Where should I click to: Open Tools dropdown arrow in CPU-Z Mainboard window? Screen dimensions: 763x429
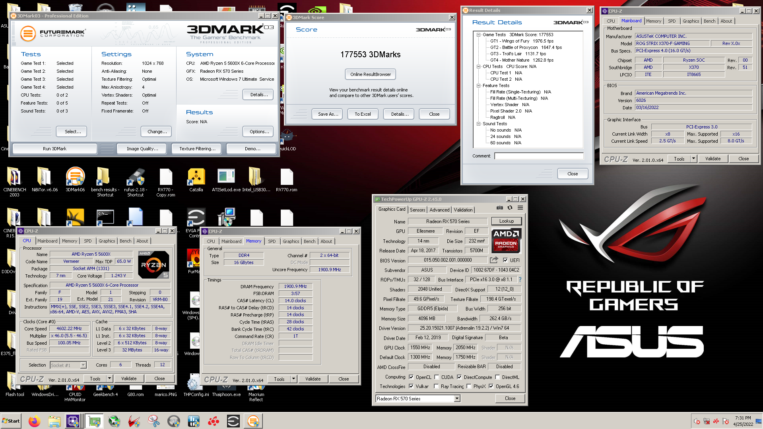tap(694, 159)
